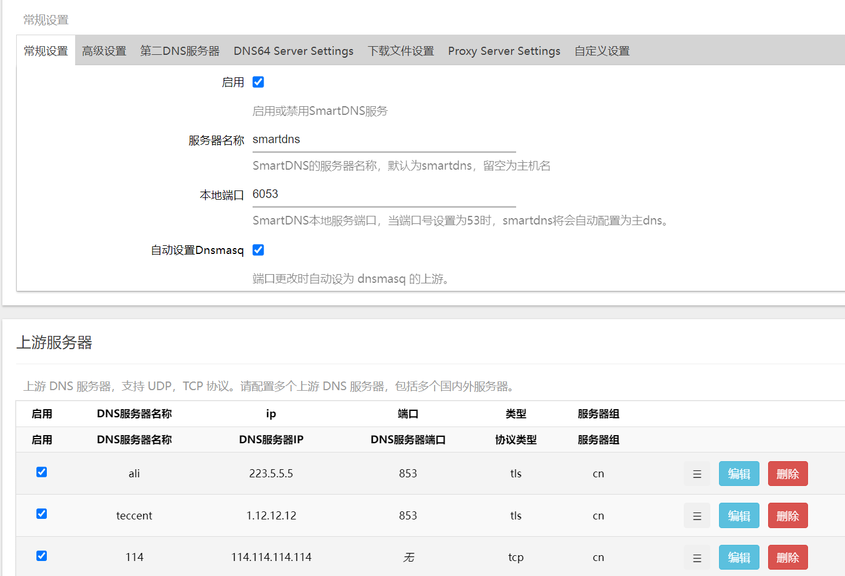The width and height of the screenshot is (845, 576).
Task: Disable the ali upstream server checkbox
Action: (x=41, y=472)
